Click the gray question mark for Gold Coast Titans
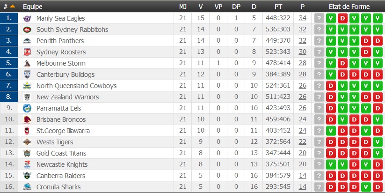 click(x=320, y=153)
